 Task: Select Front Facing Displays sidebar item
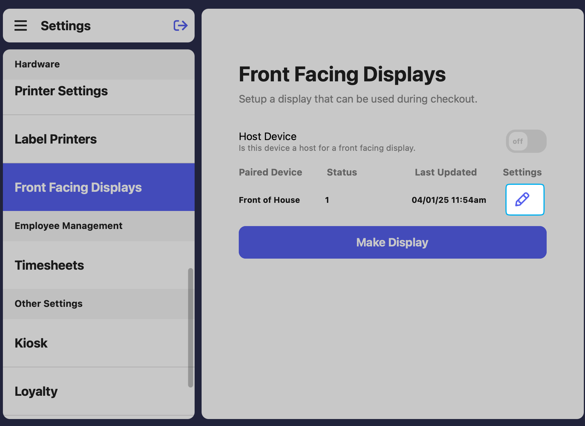click(78, 187)
